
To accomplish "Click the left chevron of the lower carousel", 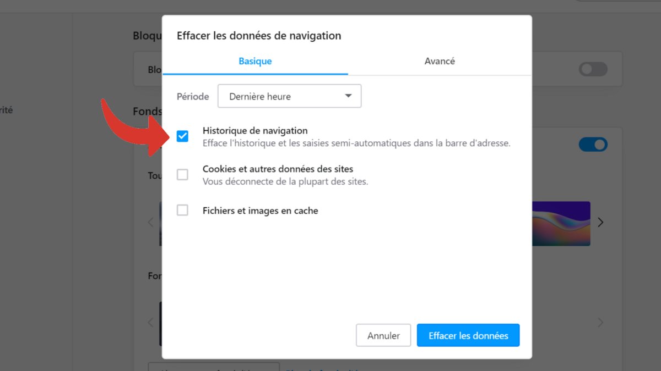I will pyautogui.click(x=150, y=323).
